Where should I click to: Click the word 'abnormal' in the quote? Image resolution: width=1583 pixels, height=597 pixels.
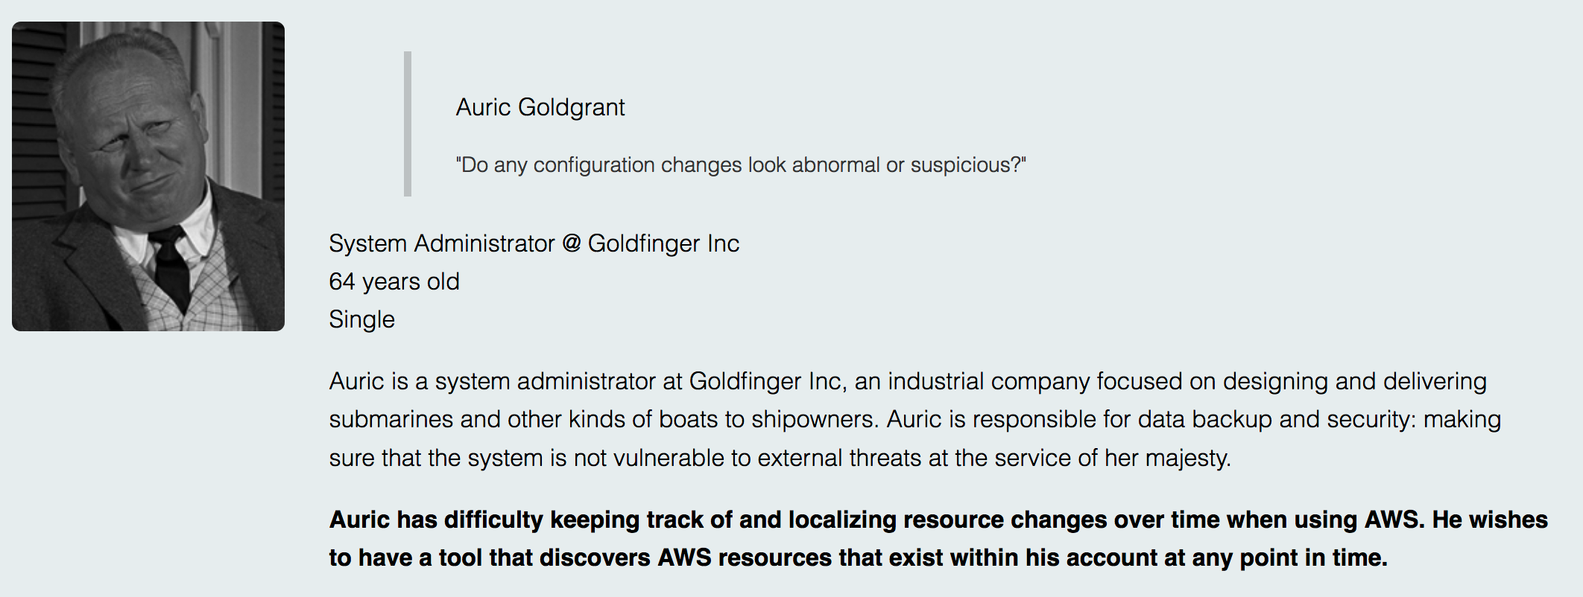click(835, 165)
